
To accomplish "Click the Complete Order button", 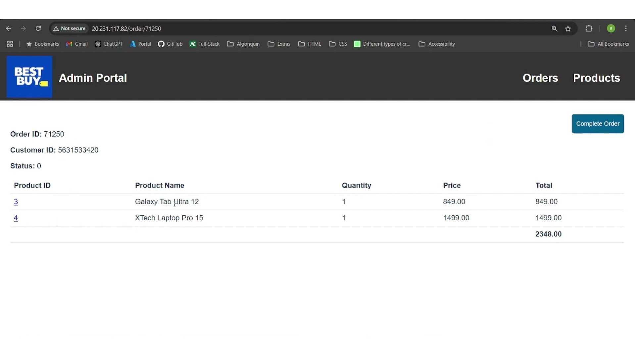I will tap(598, 124).
